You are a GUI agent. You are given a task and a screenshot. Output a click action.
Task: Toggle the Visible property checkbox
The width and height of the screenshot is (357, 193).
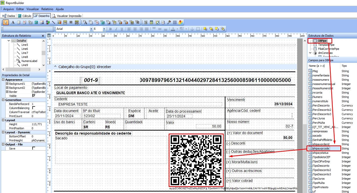[34, 96]
